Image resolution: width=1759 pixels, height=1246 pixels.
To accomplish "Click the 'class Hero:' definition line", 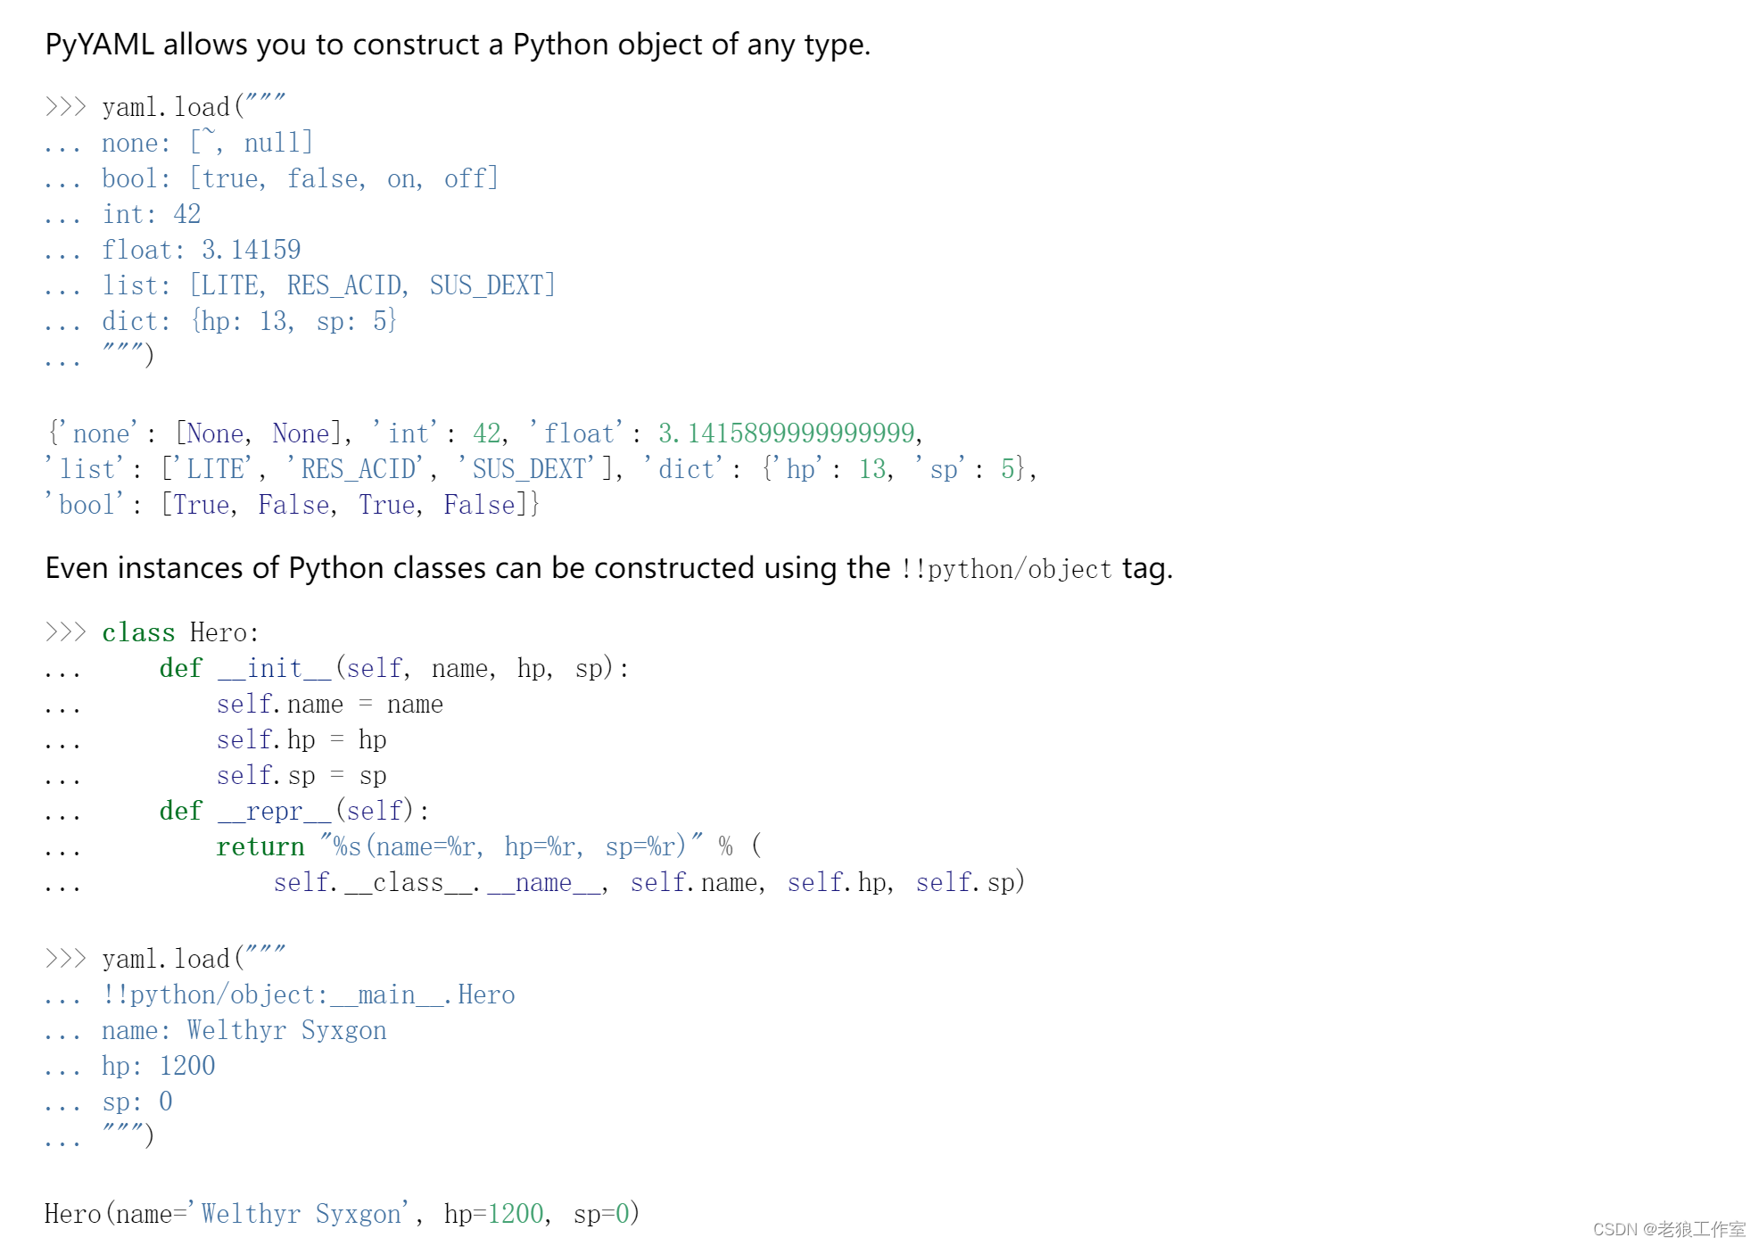I will pos(179,633).
